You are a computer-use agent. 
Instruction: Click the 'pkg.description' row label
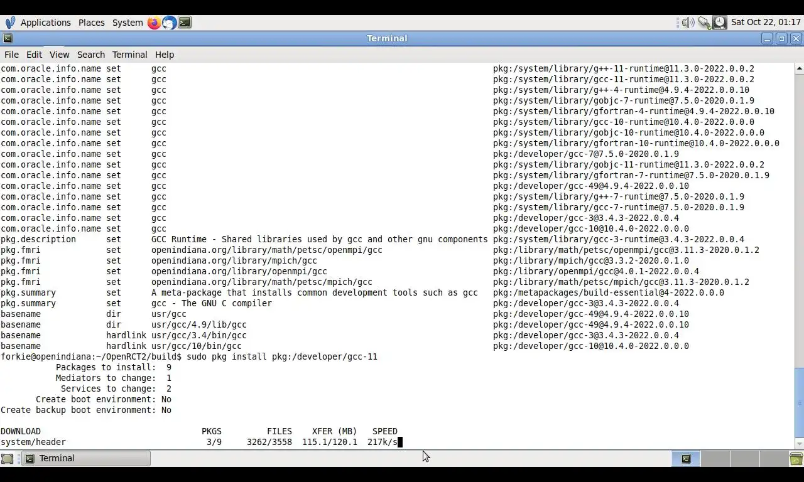38,239
